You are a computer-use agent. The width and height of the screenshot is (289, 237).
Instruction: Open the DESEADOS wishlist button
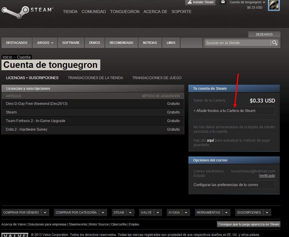(264, 34)
